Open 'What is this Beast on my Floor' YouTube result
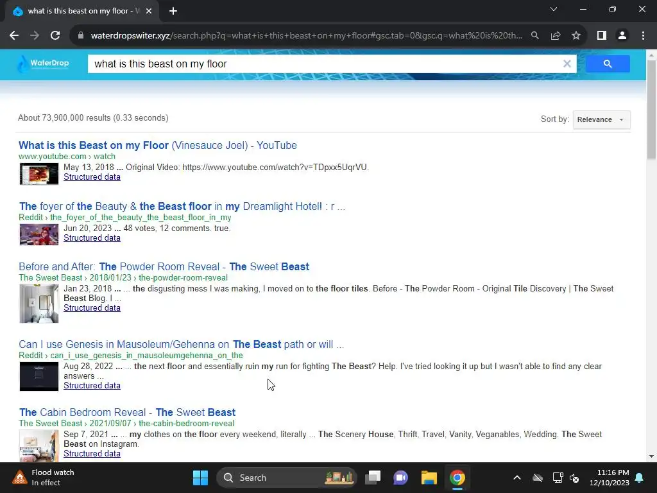This screenshot has height=493, width=657. 158,146
